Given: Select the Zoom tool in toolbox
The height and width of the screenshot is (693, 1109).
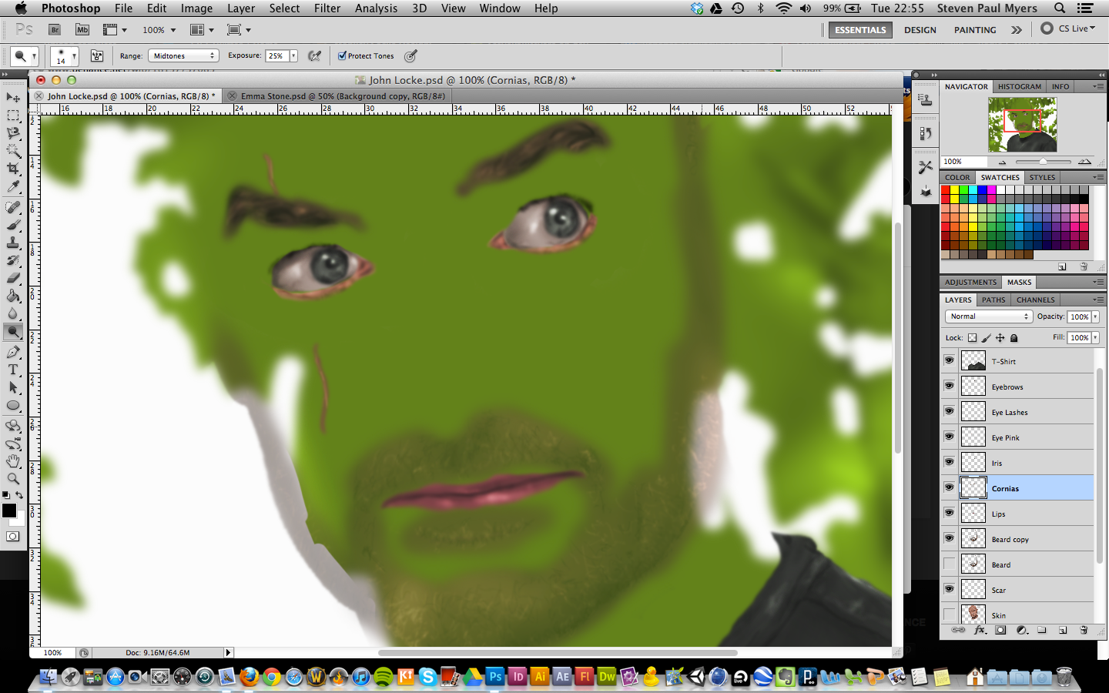Looking at the screenshot, I should tap(13, 479).
